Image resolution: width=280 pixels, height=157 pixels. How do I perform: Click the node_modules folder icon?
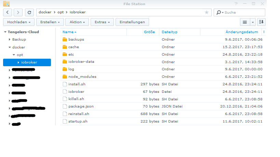[65, 77]
